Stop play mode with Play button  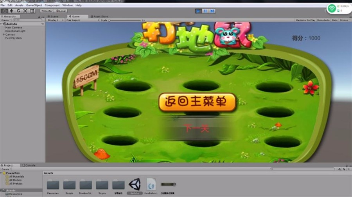[198, 11]
